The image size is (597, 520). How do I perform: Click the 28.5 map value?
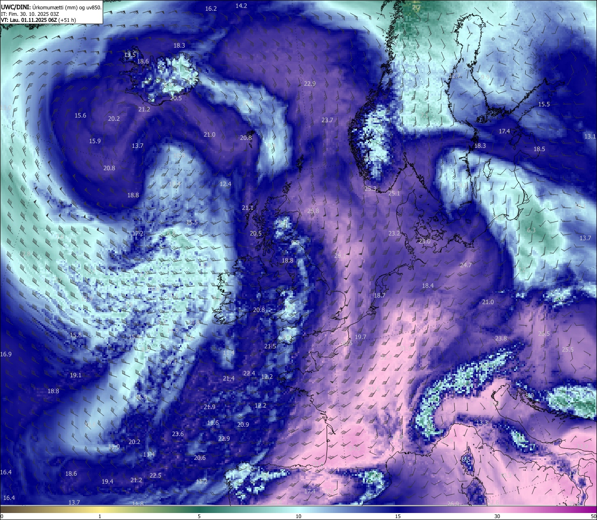544,333
